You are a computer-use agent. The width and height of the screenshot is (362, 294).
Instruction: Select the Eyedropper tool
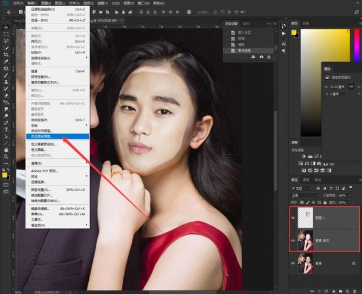tap(6, 62)
